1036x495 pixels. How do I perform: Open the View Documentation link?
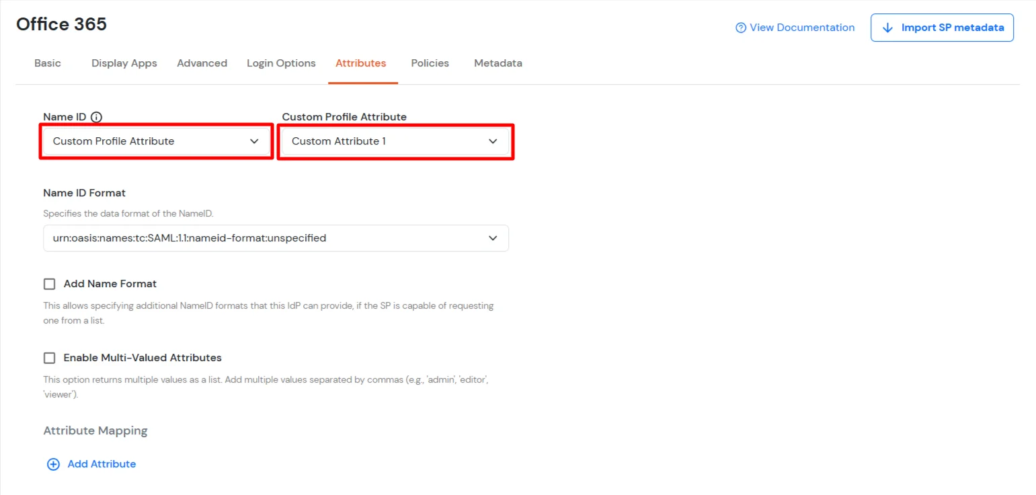[801, 28]
